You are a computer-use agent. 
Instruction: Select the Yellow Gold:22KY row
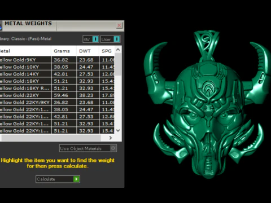pos(57,95)
